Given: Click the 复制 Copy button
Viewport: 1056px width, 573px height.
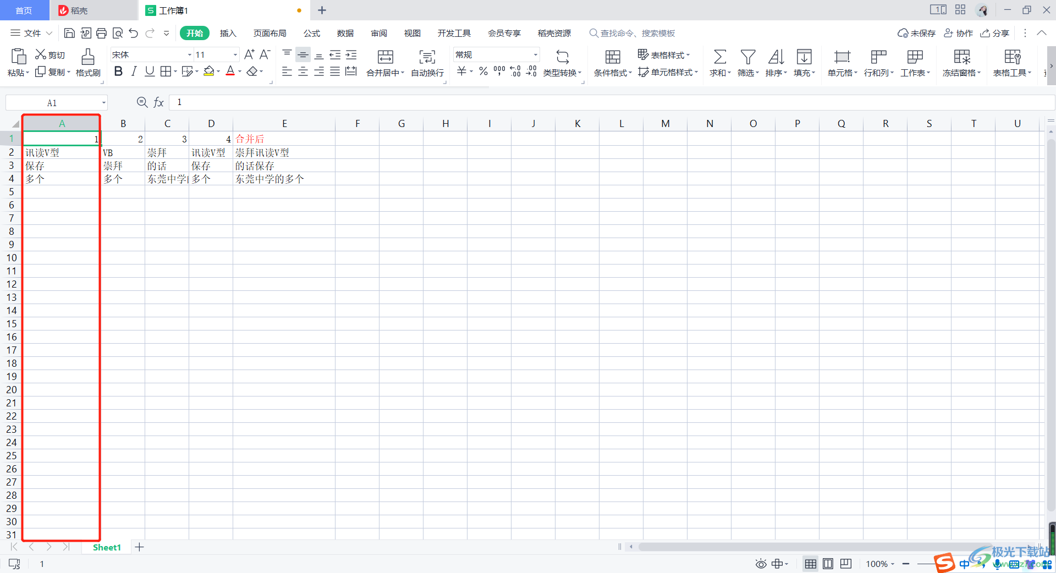Looking at the screenshot, I should pyautogui.click(x=53, y=72).
